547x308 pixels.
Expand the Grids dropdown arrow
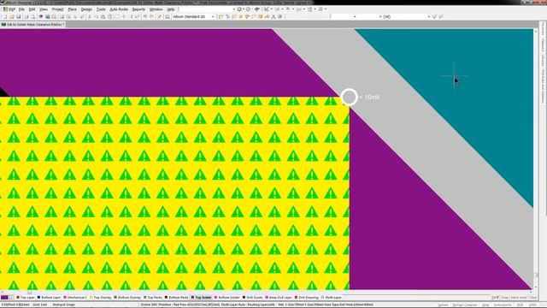point(326,9)
